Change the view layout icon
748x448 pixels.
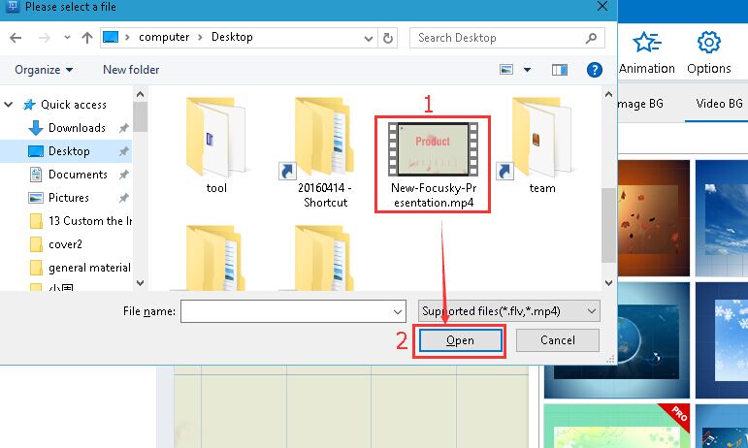click(x=506, y=70)
